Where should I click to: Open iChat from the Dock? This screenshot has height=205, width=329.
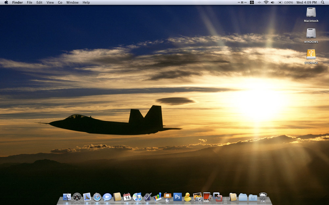click(107, 197)
